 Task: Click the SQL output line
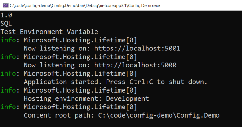point(6,24)
